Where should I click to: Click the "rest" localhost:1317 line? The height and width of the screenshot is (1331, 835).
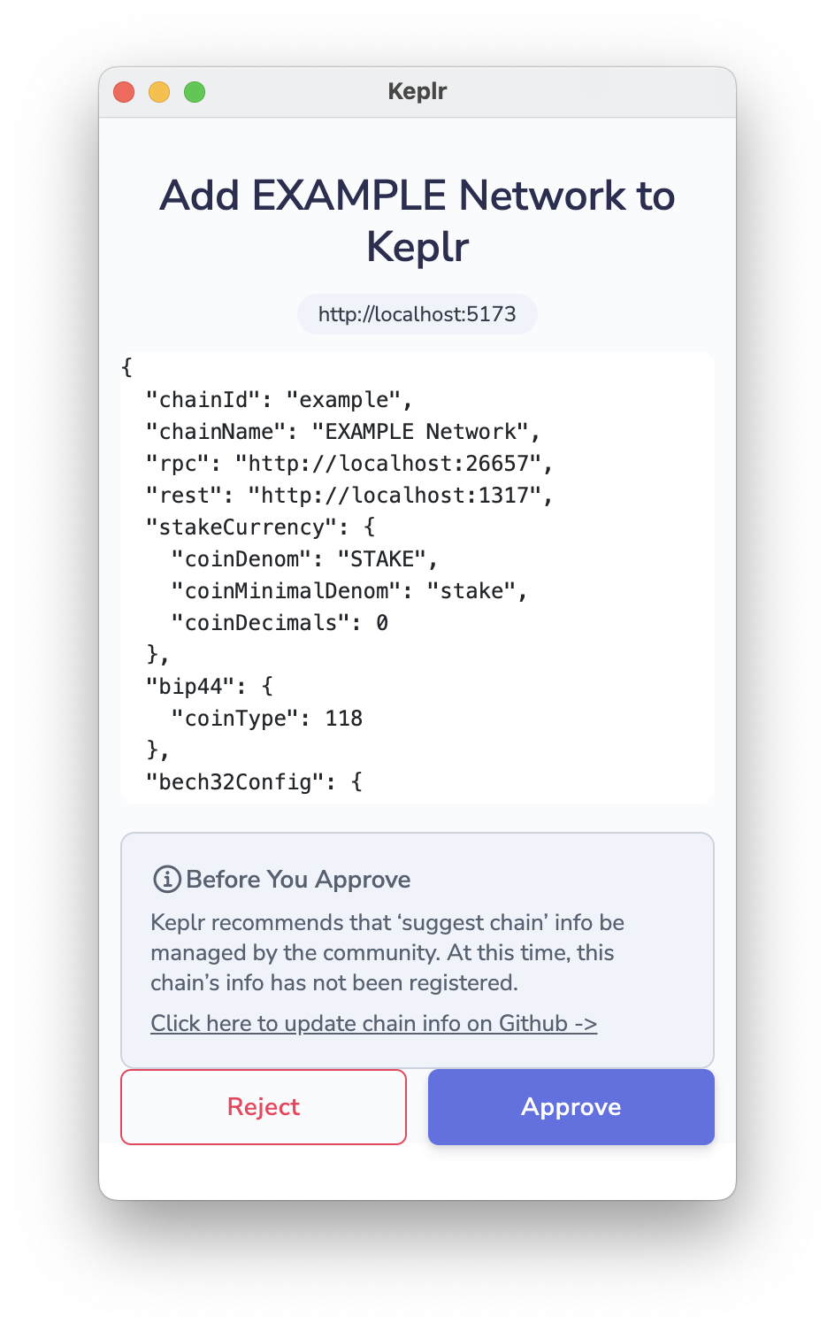349,496
